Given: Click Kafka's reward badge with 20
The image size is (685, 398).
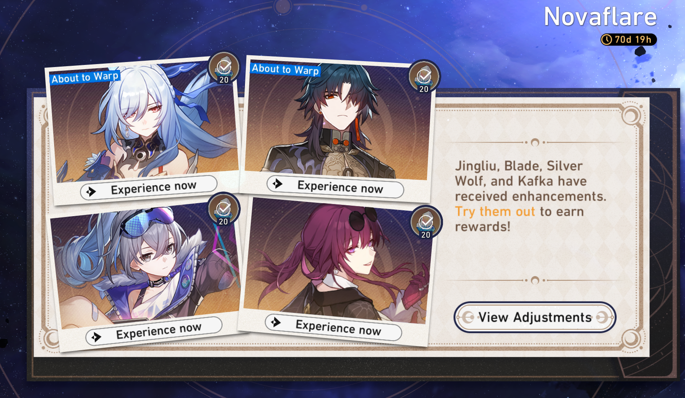Looking at the screenshot, I should (x=426, y=222).
